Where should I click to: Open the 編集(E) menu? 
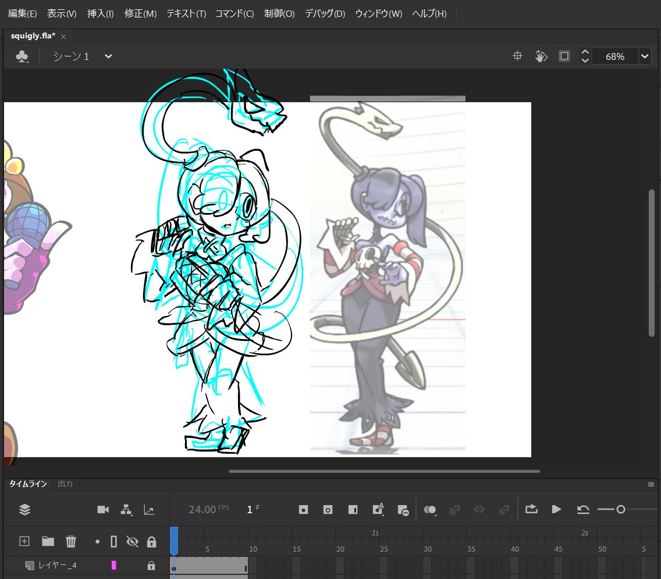(22, 13)
